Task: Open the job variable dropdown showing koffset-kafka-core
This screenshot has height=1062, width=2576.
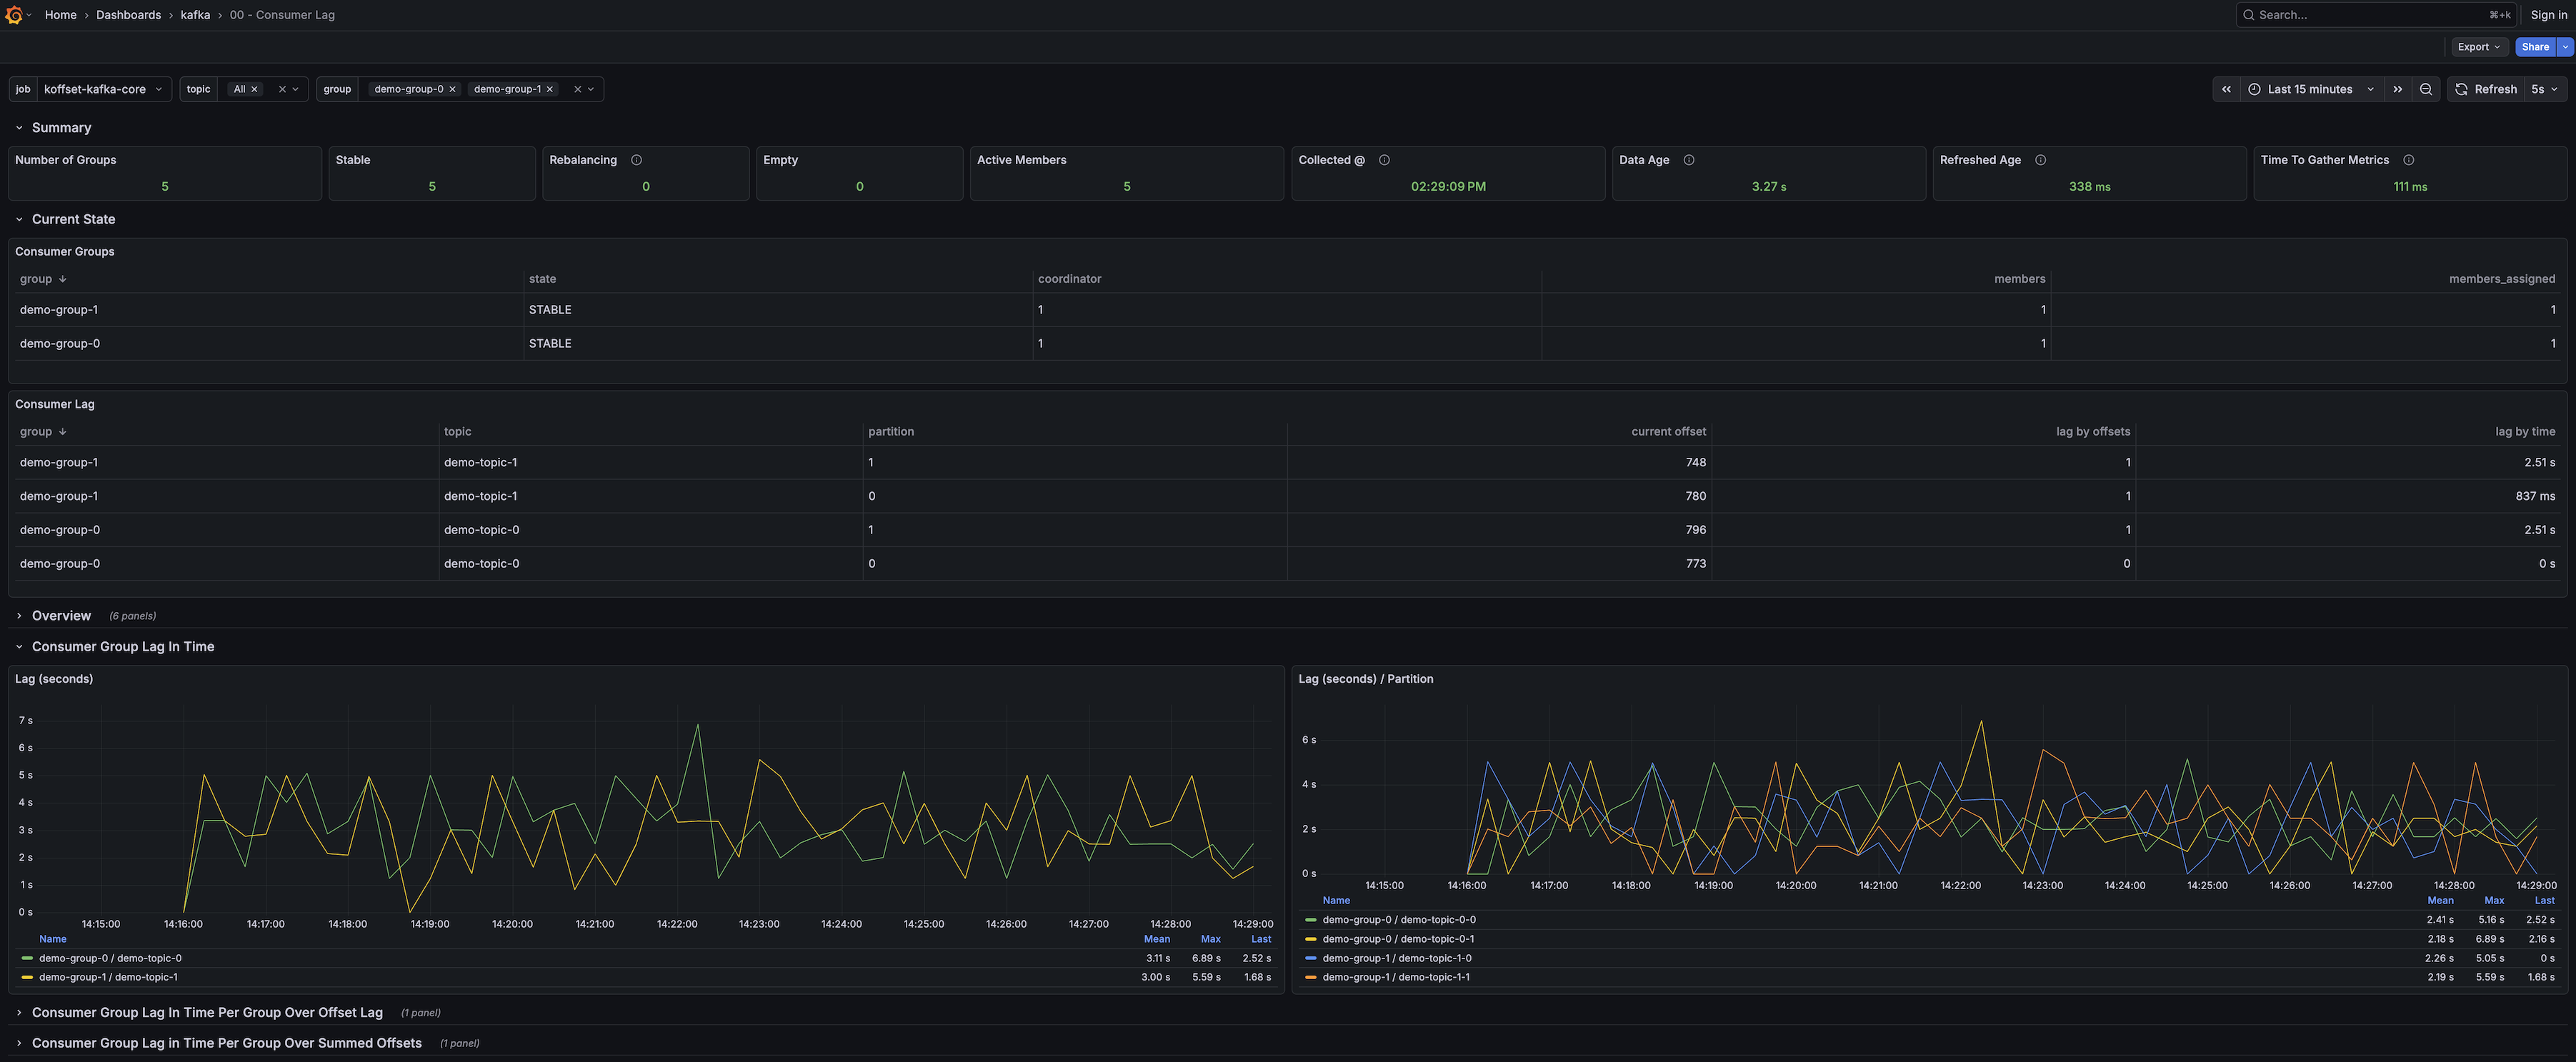Action: 101,89
